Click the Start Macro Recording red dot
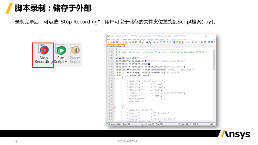This screenshot has width=258, height=145. (193, 43)
